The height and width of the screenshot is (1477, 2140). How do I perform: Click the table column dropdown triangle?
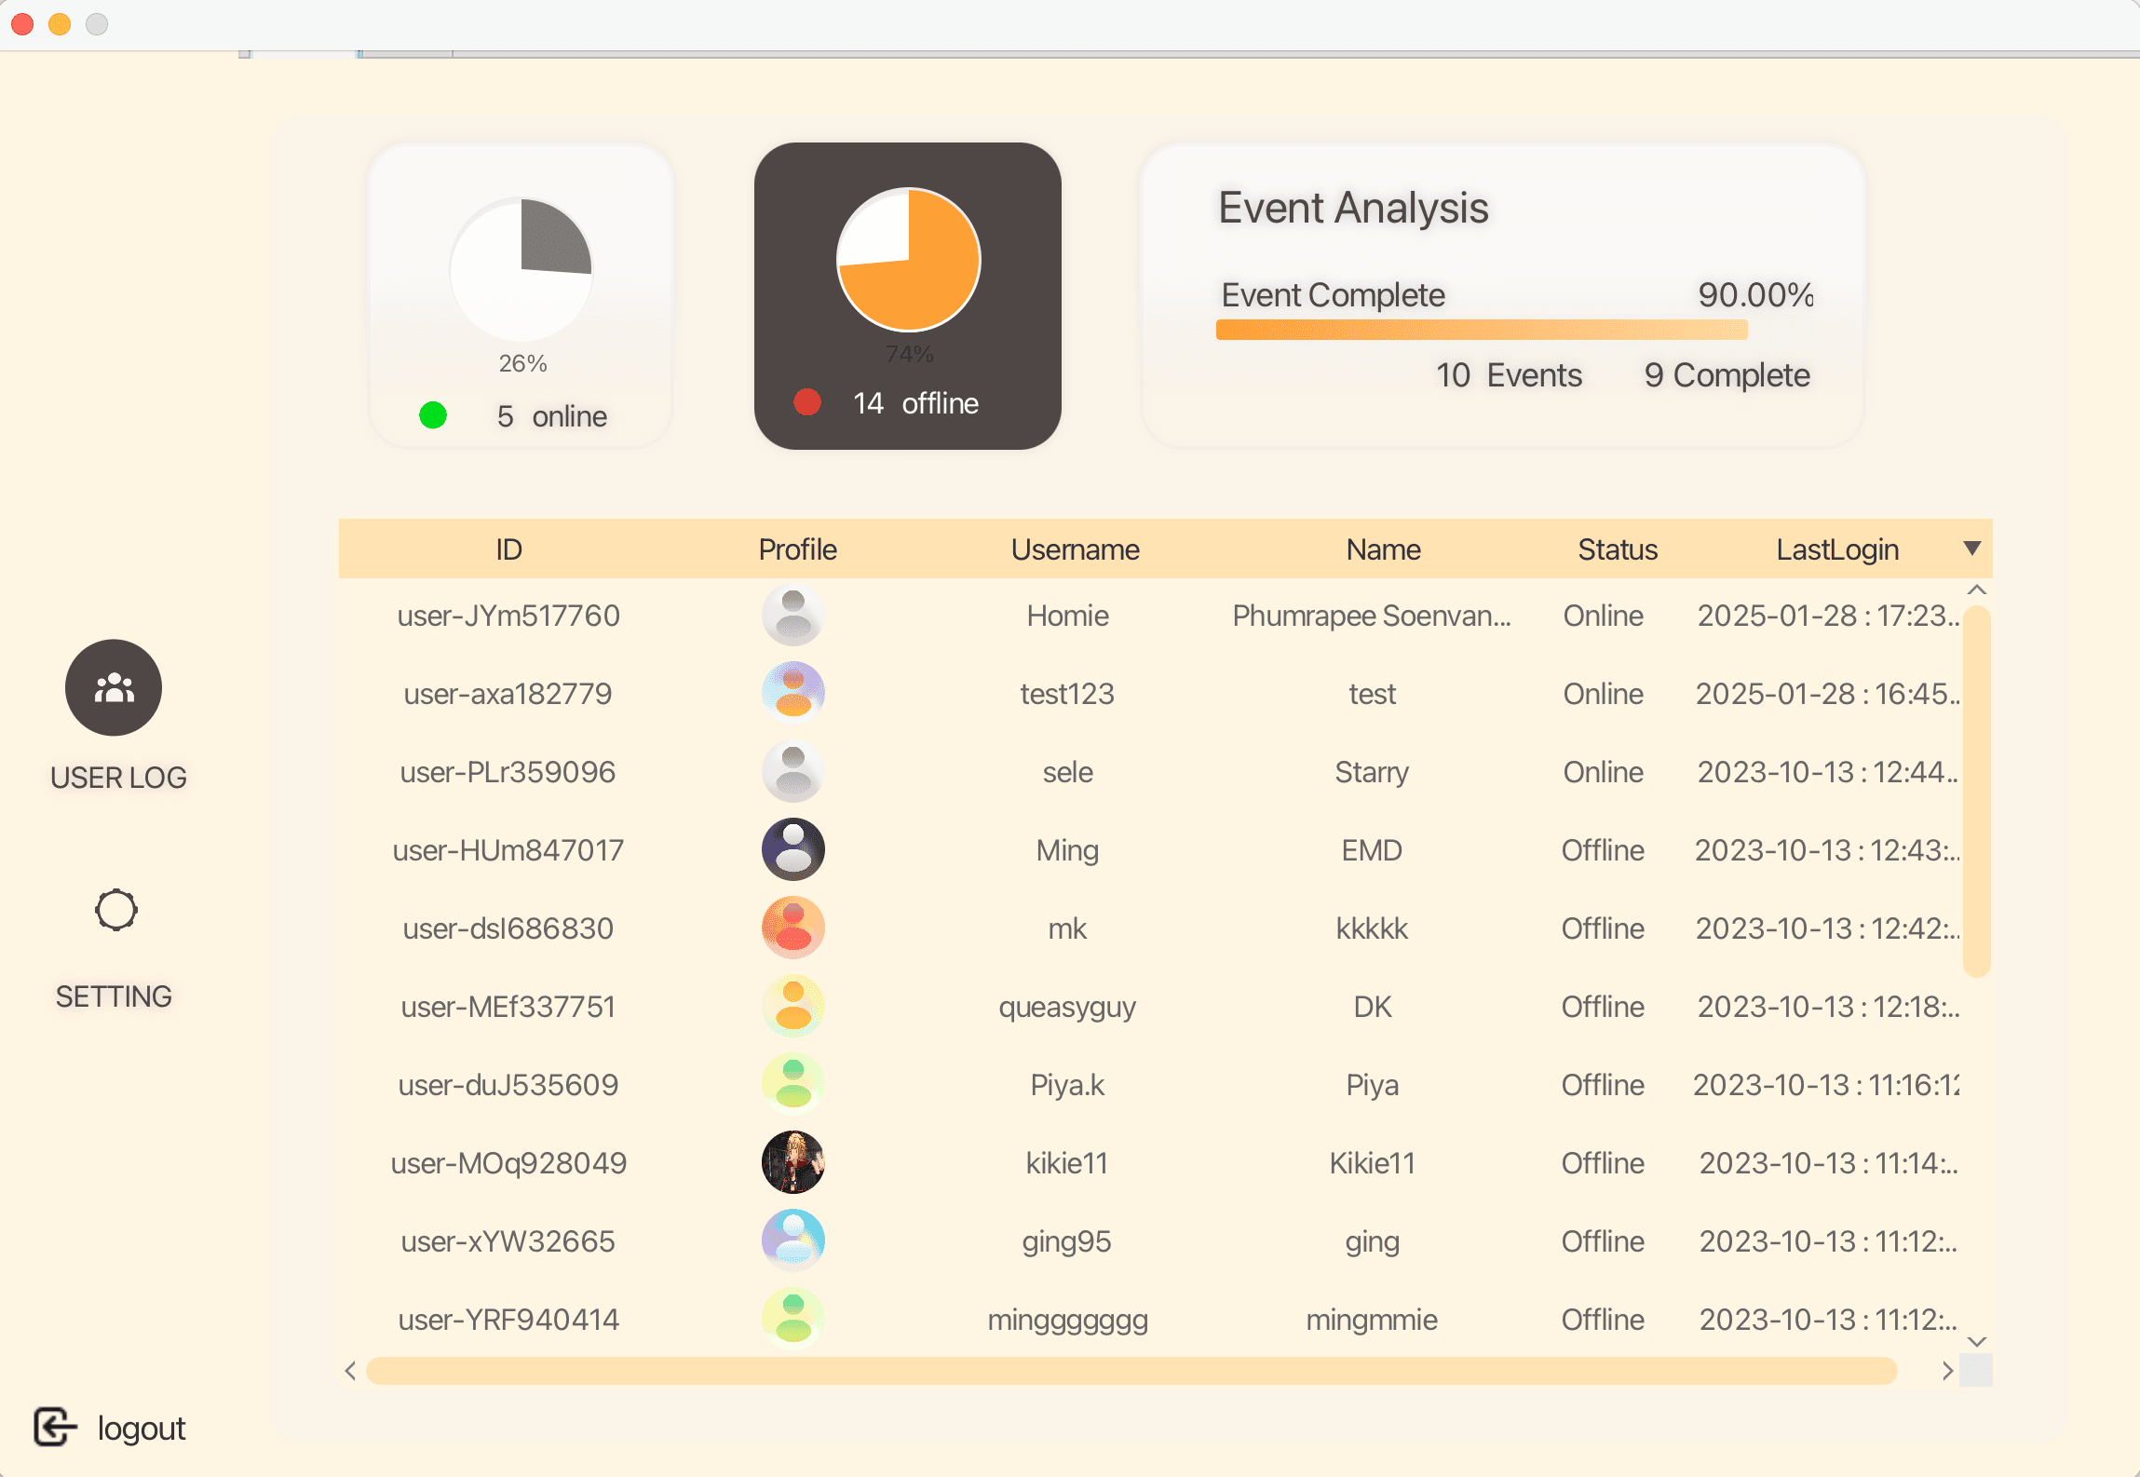[1971, 549]
